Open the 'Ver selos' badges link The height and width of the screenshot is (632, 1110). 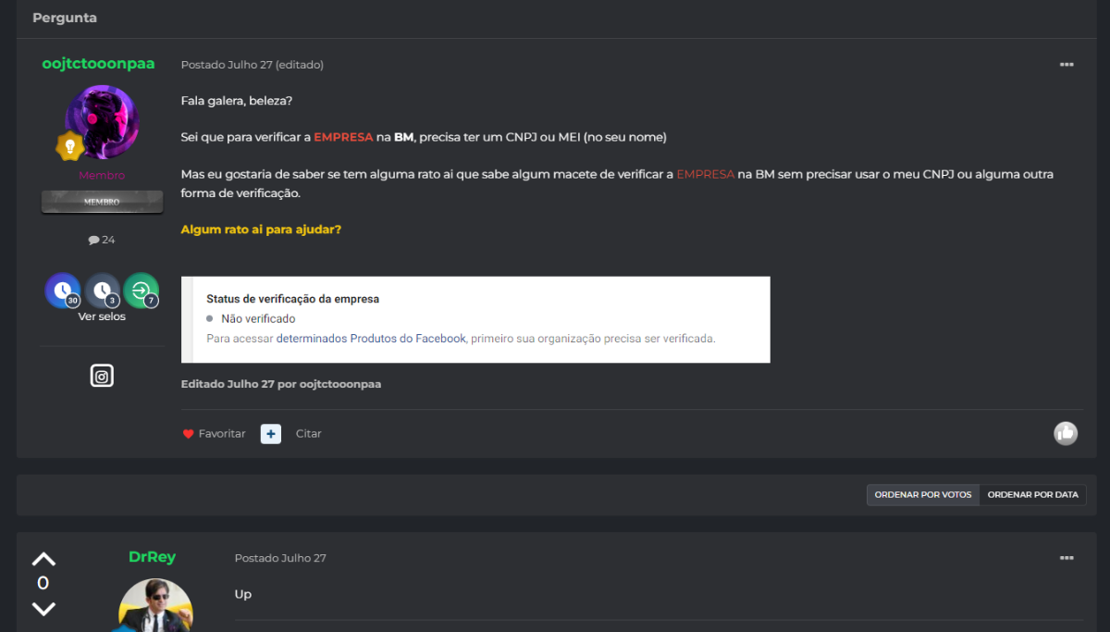pos(102,316)
